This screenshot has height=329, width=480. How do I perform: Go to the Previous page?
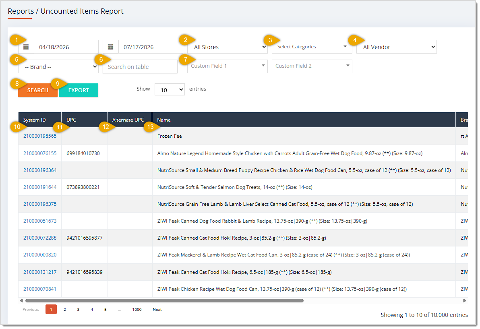[31, 309]
